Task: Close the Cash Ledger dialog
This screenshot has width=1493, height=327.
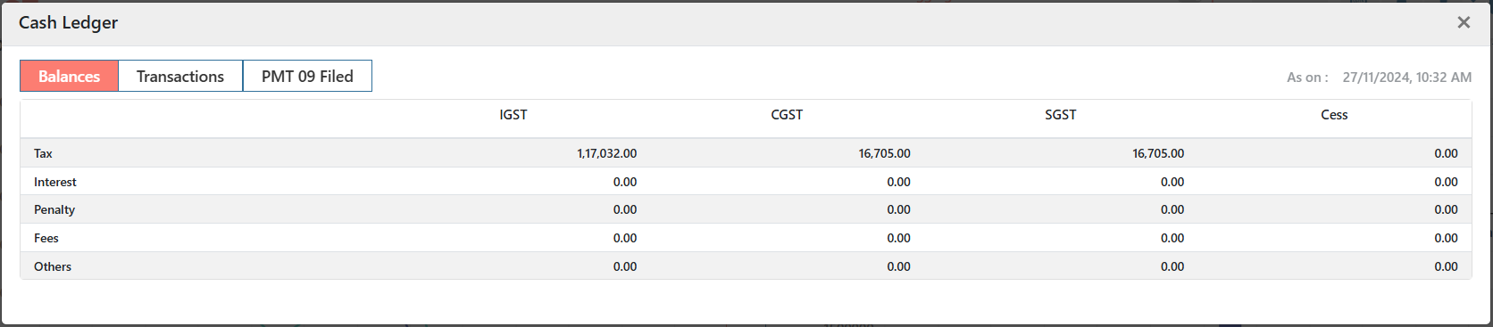Action: [x=1464, y=22]
